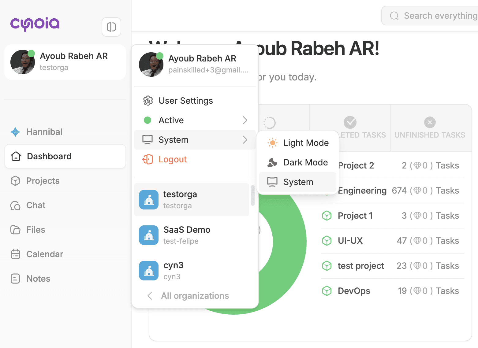Image resolution: width=478 pixels, height=348 pixels.
Task: Click the painskilled email text
Action: (208, 70)
